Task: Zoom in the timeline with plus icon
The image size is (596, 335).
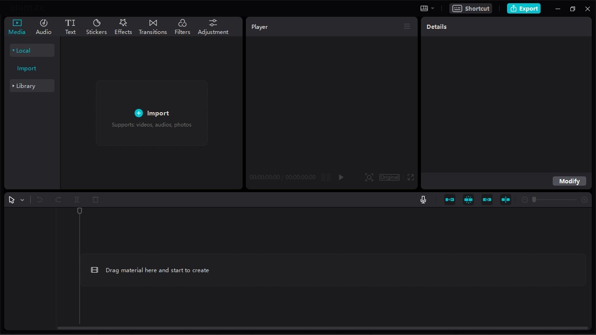Action: tap(584, 200)
